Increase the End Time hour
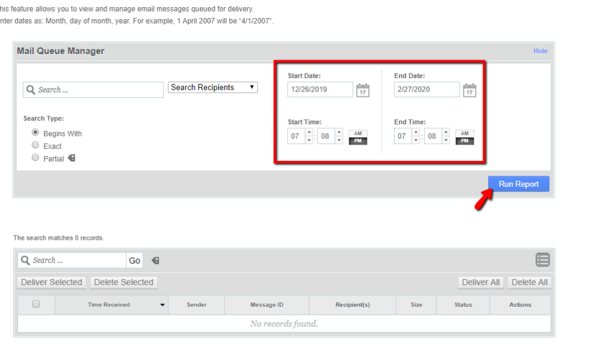This screenshot has height=347, width=616. [x=416, y=132]
